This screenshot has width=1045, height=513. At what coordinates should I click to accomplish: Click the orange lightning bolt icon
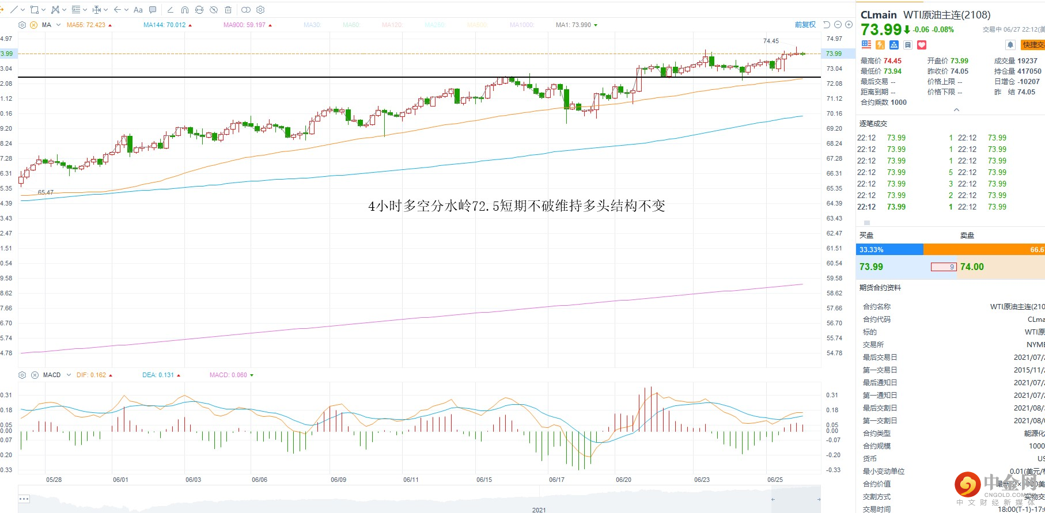pyautogui.click(x=880, y=45)
